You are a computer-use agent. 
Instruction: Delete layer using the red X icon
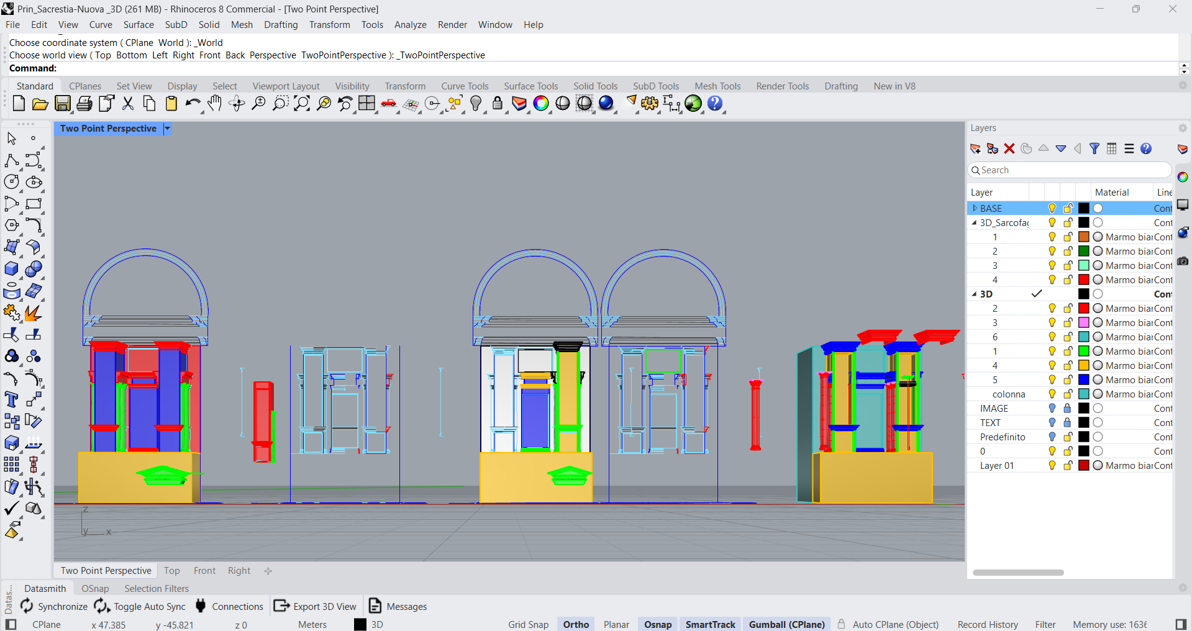1009,149
